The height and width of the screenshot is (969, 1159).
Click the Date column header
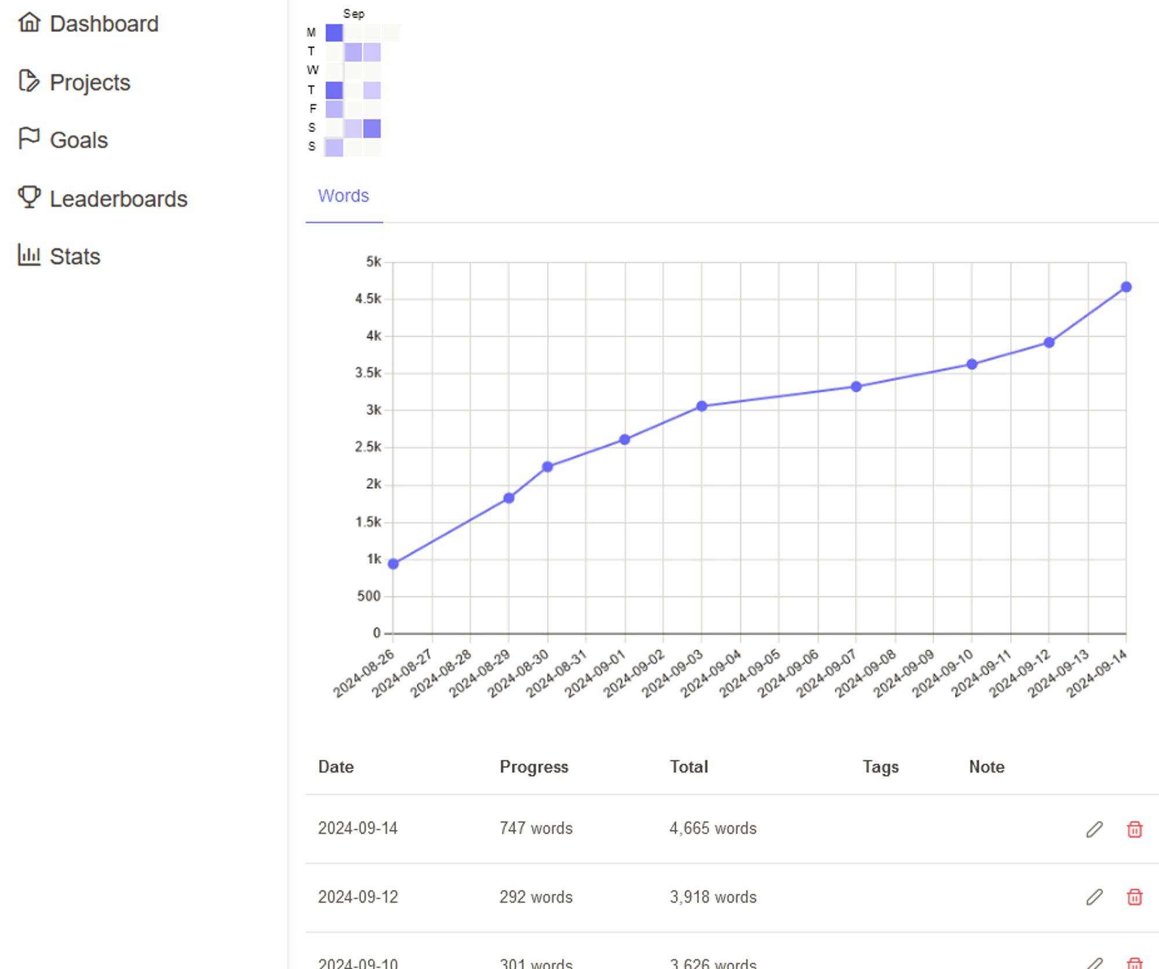click(x=336, y=767)
